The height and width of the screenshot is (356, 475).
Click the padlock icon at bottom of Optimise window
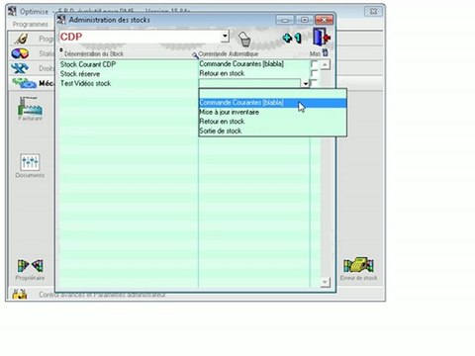click(x=20, y=294)
